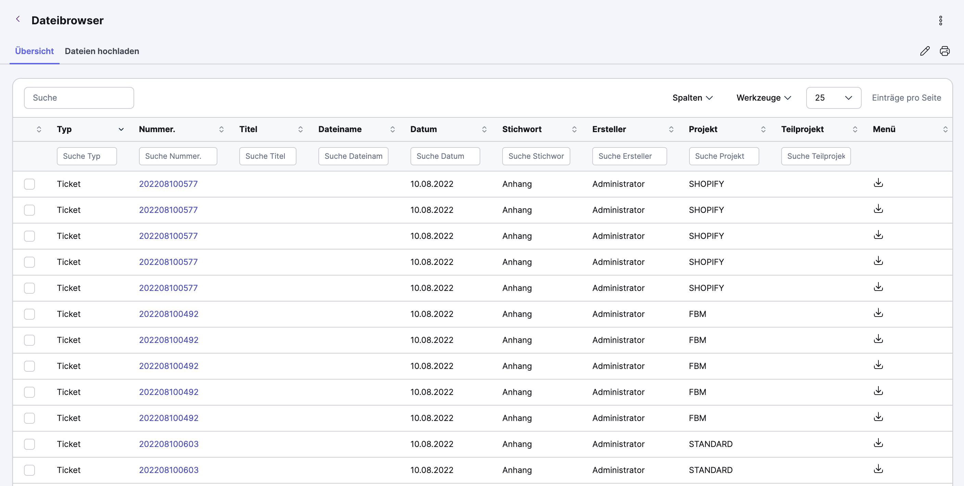Sort by the Projekt column arrows
This screenshot has width=964, height=486.
pyautogui.click(x=763, y=129)
